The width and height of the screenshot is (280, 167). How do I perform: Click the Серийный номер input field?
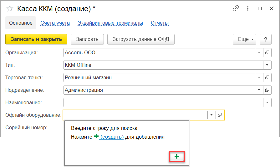[207, 127]
